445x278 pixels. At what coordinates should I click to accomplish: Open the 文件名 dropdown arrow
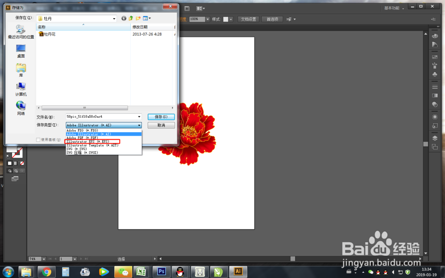click(139, 117)
